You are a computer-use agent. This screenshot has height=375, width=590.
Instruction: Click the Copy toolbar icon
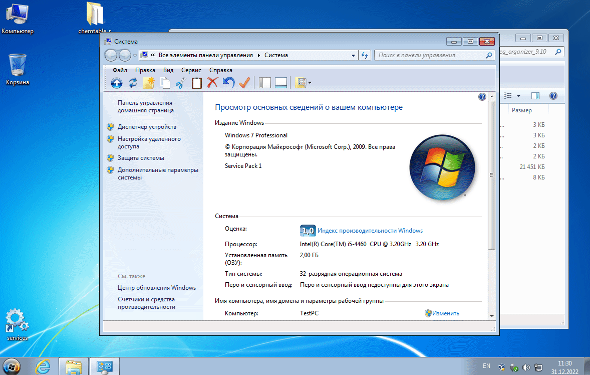[x=165, y=83]
